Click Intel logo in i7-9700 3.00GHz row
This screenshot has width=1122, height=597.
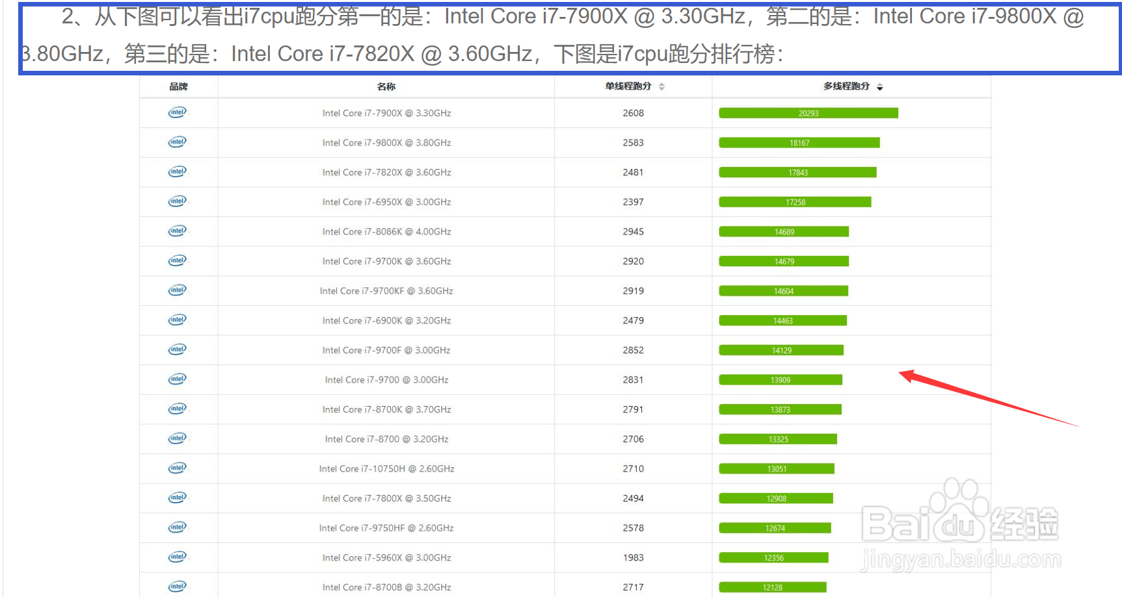tap(177, 379)
